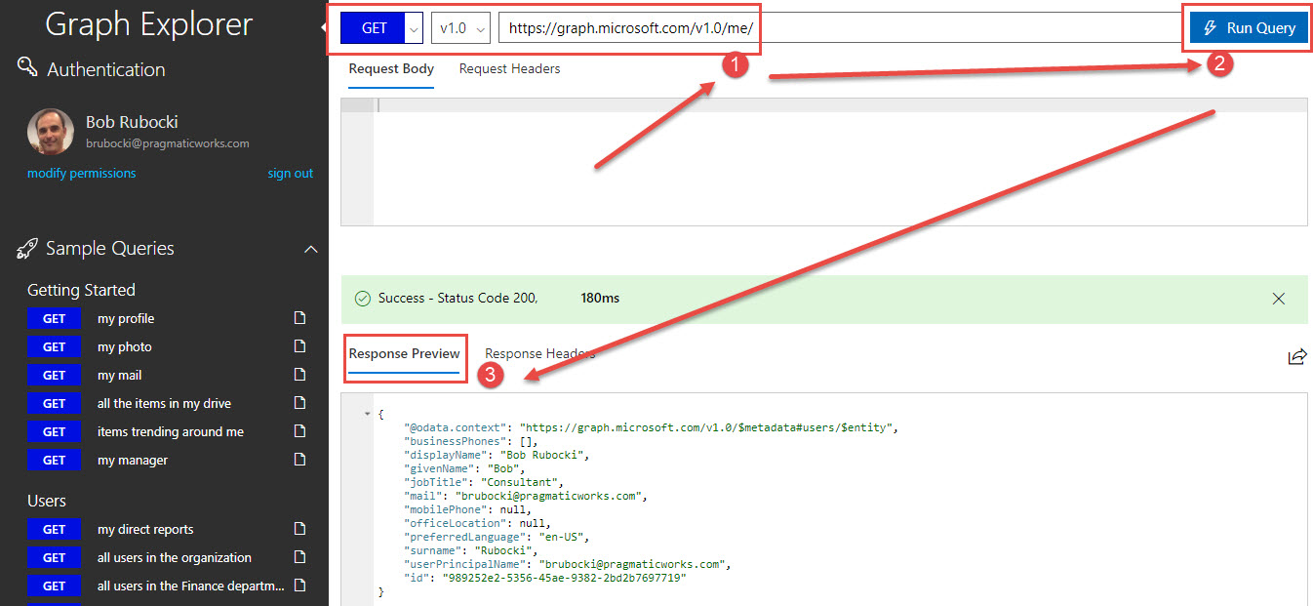This screenshot has height=606, width=1313.
Task: Click the sign out link
Action: tap(290, 173)
